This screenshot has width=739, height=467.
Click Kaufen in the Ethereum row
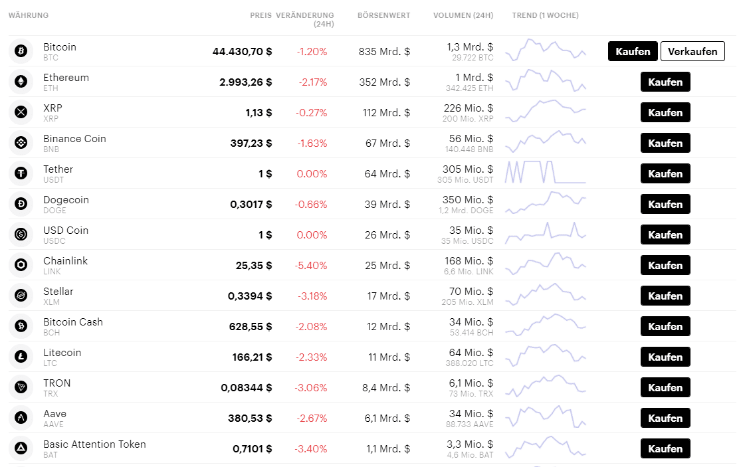[x=665, y=82]
